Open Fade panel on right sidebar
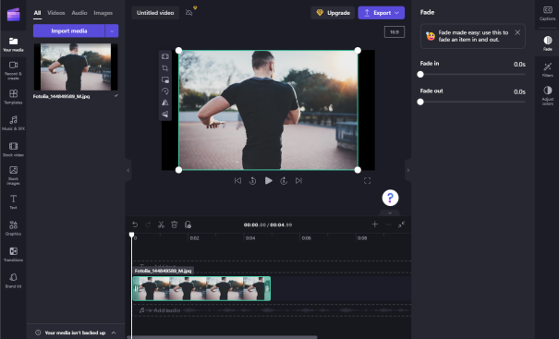 tap(547, 43)
